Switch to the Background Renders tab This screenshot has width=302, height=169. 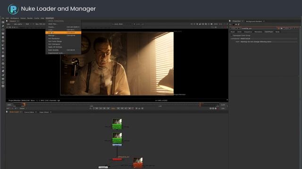pos(254,21)
